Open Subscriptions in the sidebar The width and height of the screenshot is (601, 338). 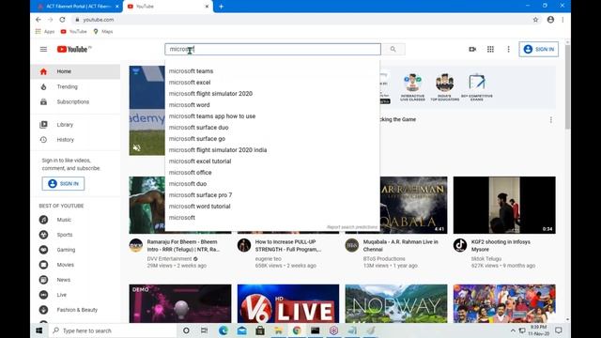point(75,101)
